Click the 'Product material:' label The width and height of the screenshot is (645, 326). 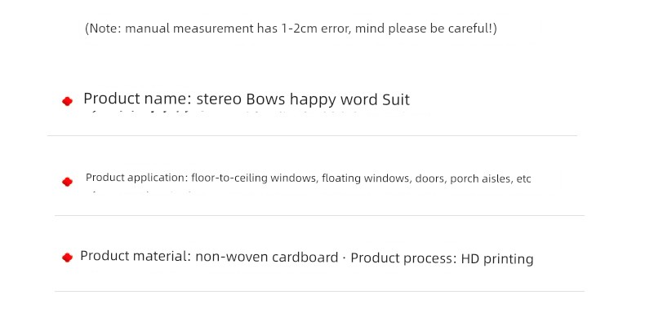click(136, 256)
